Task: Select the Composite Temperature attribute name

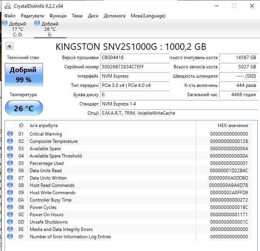Action: pyautogui.click(x=54, y=141)
